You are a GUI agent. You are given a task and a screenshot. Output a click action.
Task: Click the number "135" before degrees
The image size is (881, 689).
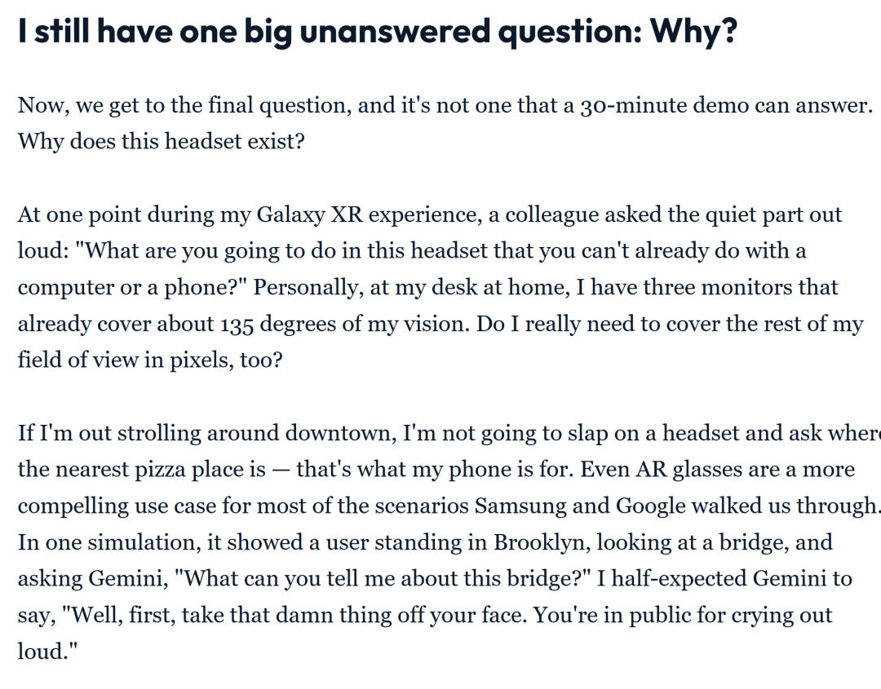pos(237,324)
